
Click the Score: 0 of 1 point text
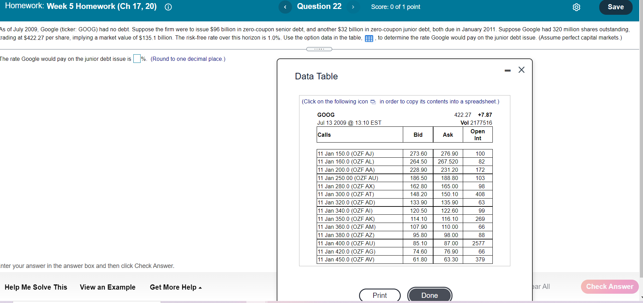[396, 7]
